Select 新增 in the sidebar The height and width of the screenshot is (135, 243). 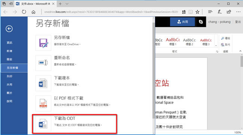(9, 51)
